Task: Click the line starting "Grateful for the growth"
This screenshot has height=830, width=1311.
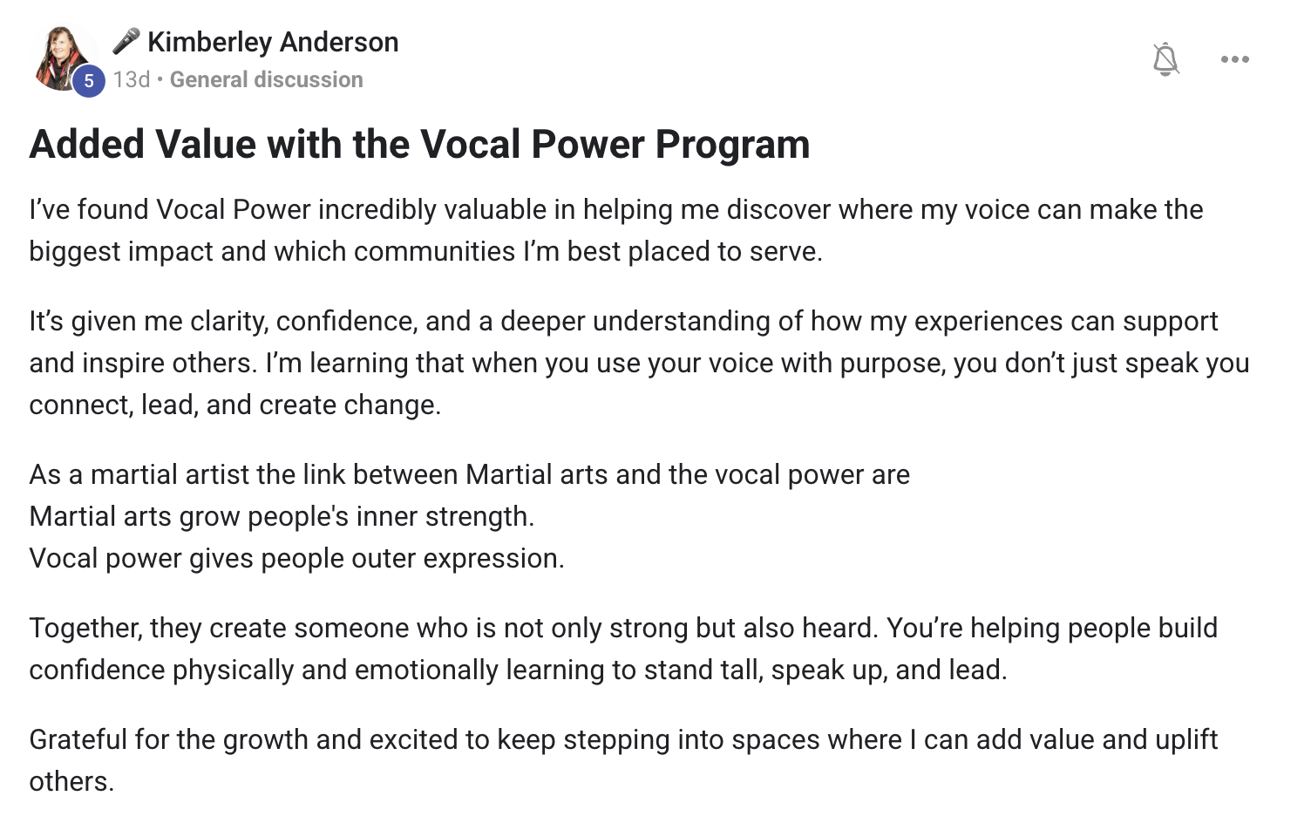Action: tap(622, 739)
